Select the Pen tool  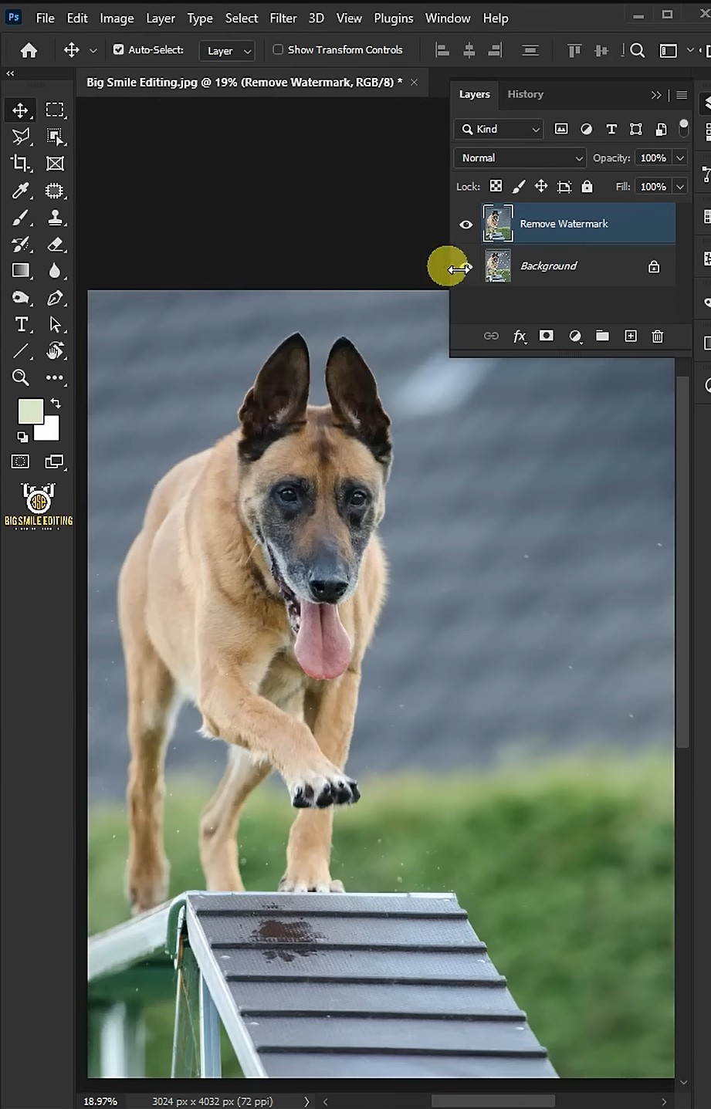coord(55,298)
